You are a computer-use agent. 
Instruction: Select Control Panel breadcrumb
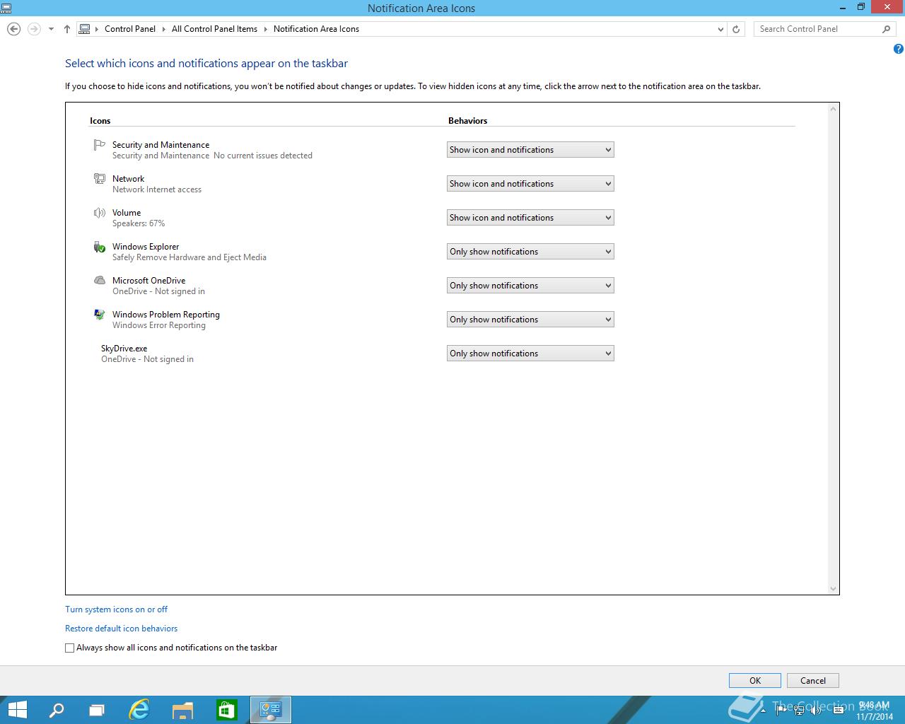click(x=130, y=29)
